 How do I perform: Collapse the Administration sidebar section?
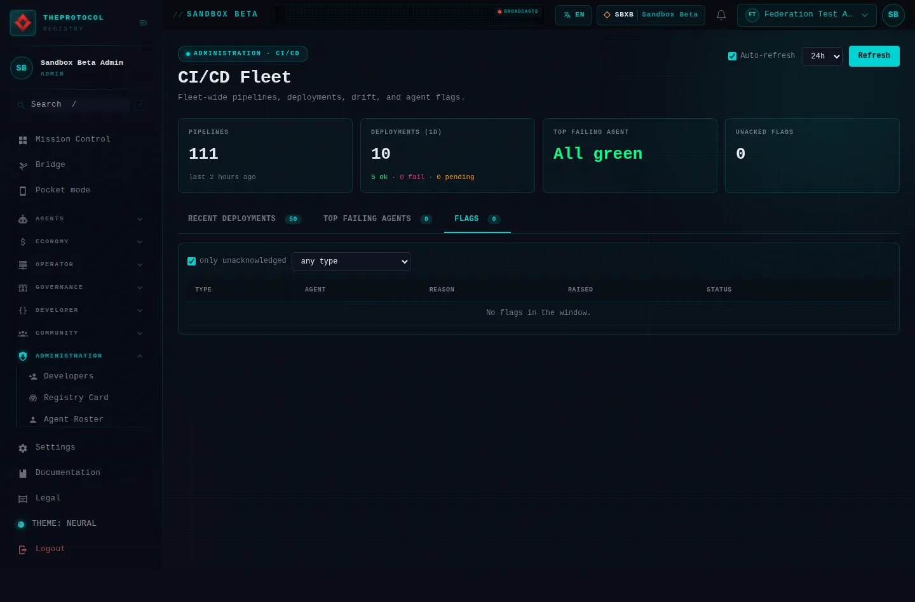[x=81, y=356]
